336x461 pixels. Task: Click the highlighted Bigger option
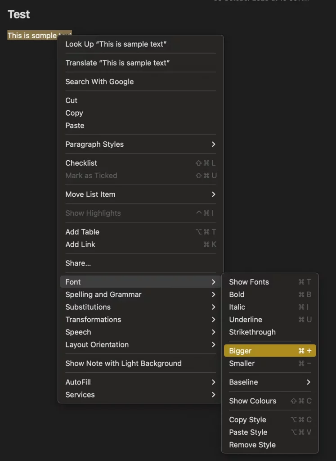pos(270,351)
